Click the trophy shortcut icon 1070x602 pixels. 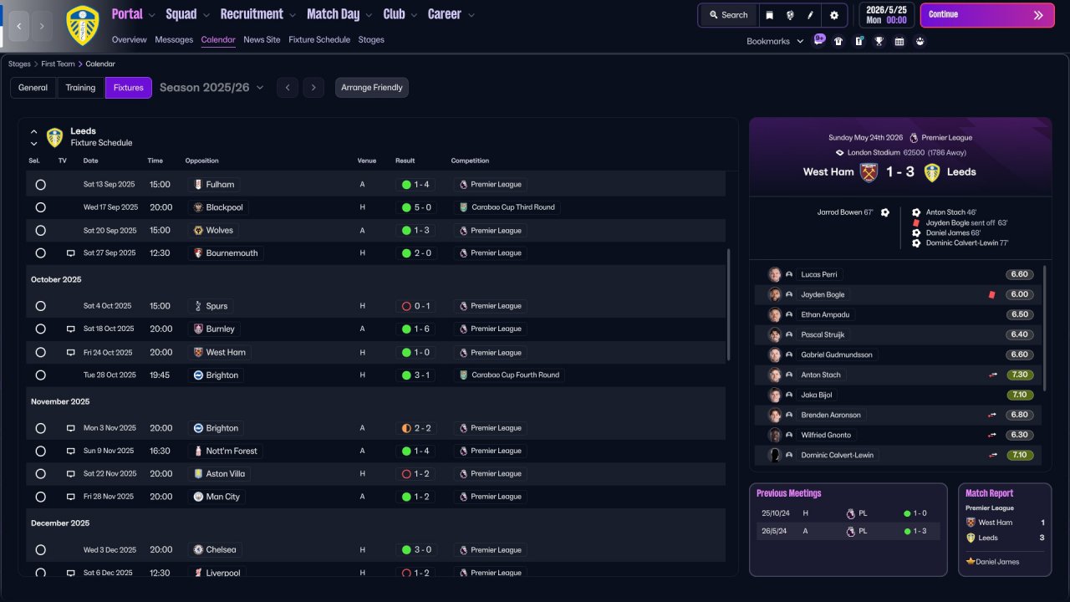point(879,41)
